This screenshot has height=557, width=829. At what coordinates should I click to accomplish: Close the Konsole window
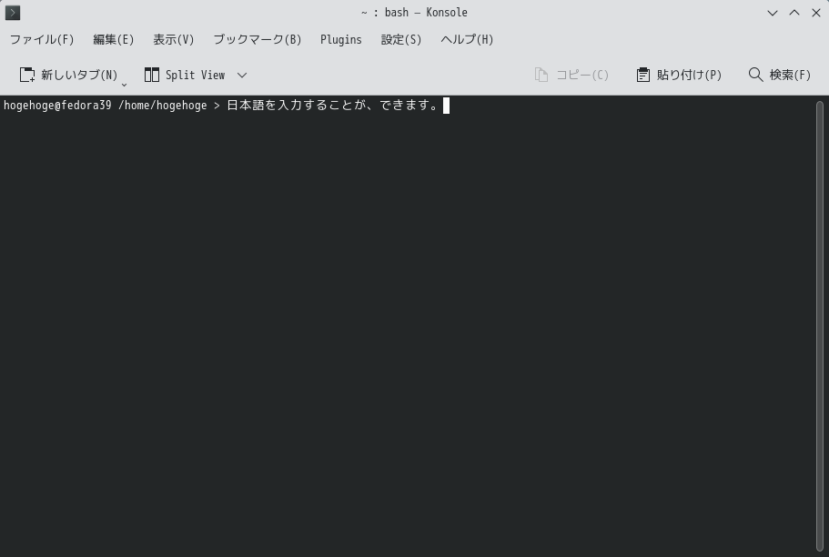815,13
